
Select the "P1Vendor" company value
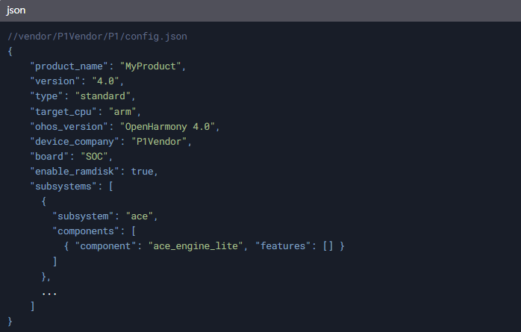159,142
